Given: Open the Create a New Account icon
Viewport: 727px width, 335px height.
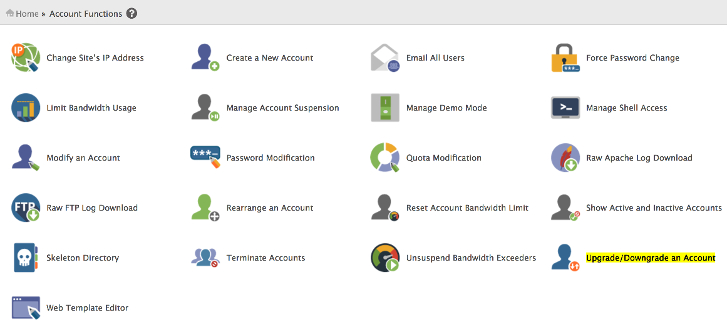Looking at the screenshot, I should point(205,57).
